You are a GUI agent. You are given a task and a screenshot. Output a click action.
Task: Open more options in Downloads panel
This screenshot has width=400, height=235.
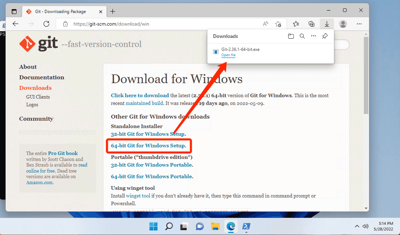(313, 36)
